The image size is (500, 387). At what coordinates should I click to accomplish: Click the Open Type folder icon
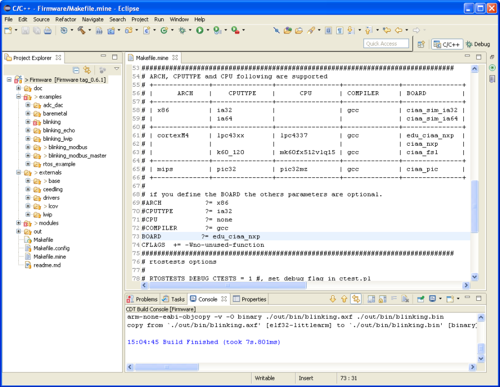coord(288,31)
